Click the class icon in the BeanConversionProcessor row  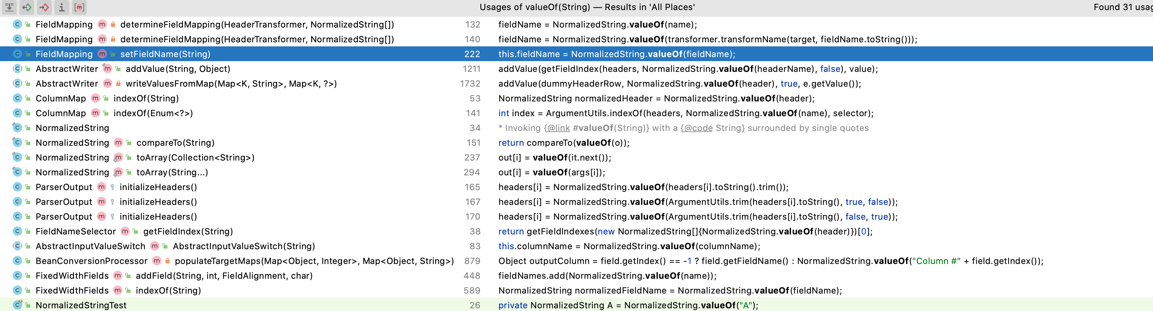[x=17, y=261]
